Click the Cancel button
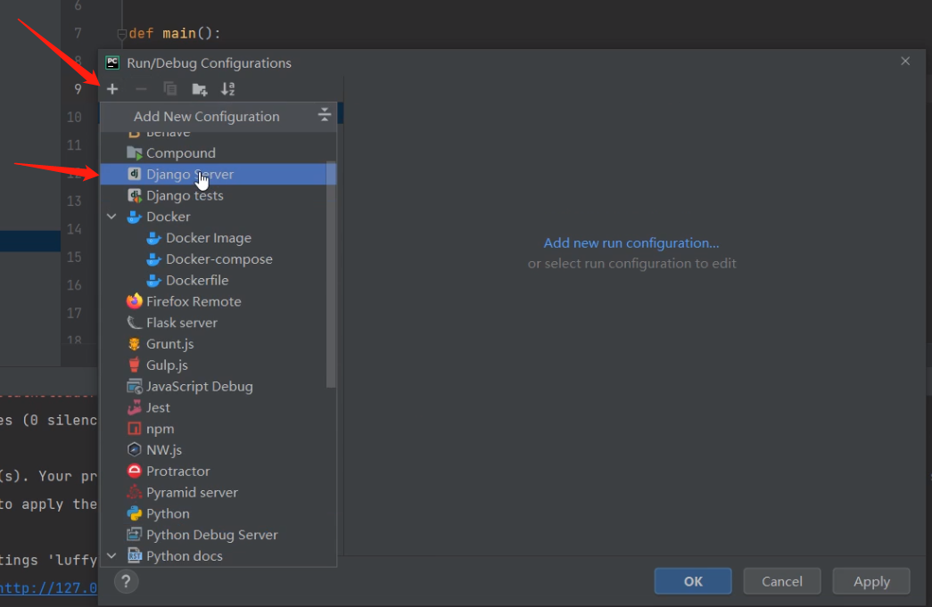 pyautogui.click(x=782, y=581)
